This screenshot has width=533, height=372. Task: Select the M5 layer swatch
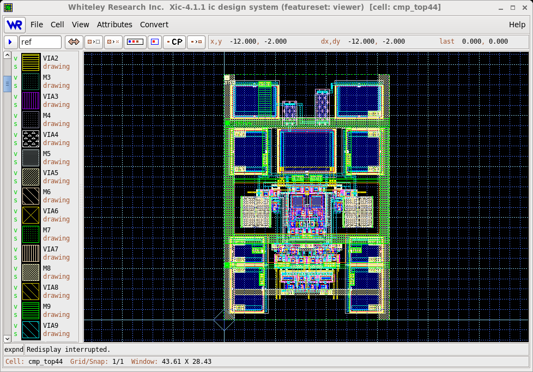(31, 158)
